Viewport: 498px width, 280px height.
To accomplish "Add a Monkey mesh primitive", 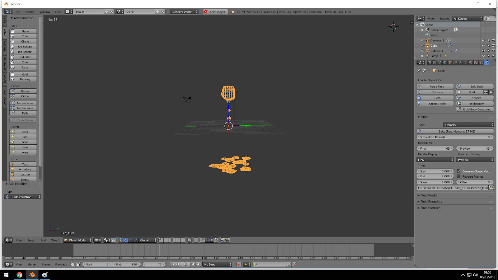I will (x=23, y=79).
